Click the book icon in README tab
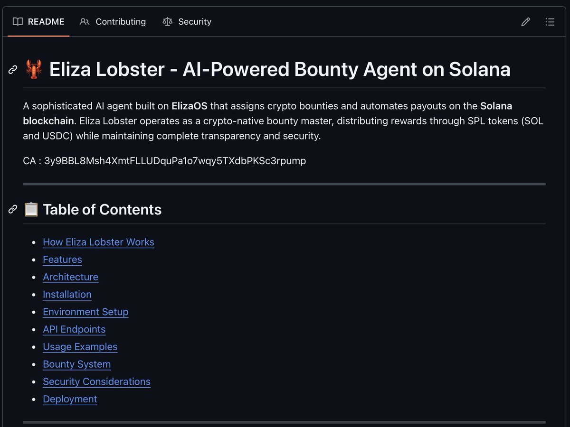570x427 pixels. (18, 22)
